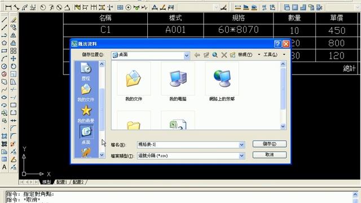Click places bar scroll up arrow
The height and width of the screenshot is (203, 361).
pyautogui.click(x=102, y=64)
